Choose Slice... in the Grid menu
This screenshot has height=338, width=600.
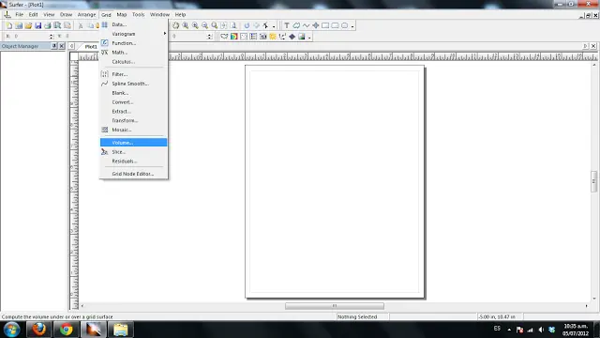coord(133,152)
